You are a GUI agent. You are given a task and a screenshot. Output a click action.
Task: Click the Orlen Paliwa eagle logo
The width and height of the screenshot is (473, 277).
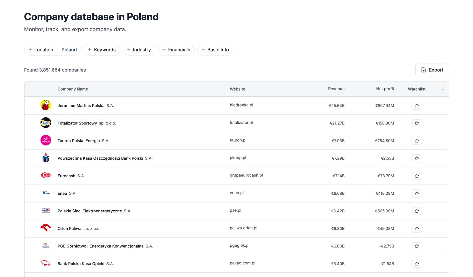click(46, 228)
